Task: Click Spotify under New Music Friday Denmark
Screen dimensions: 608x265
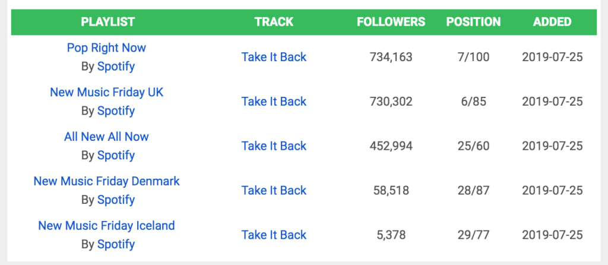Action: point(116,200)
